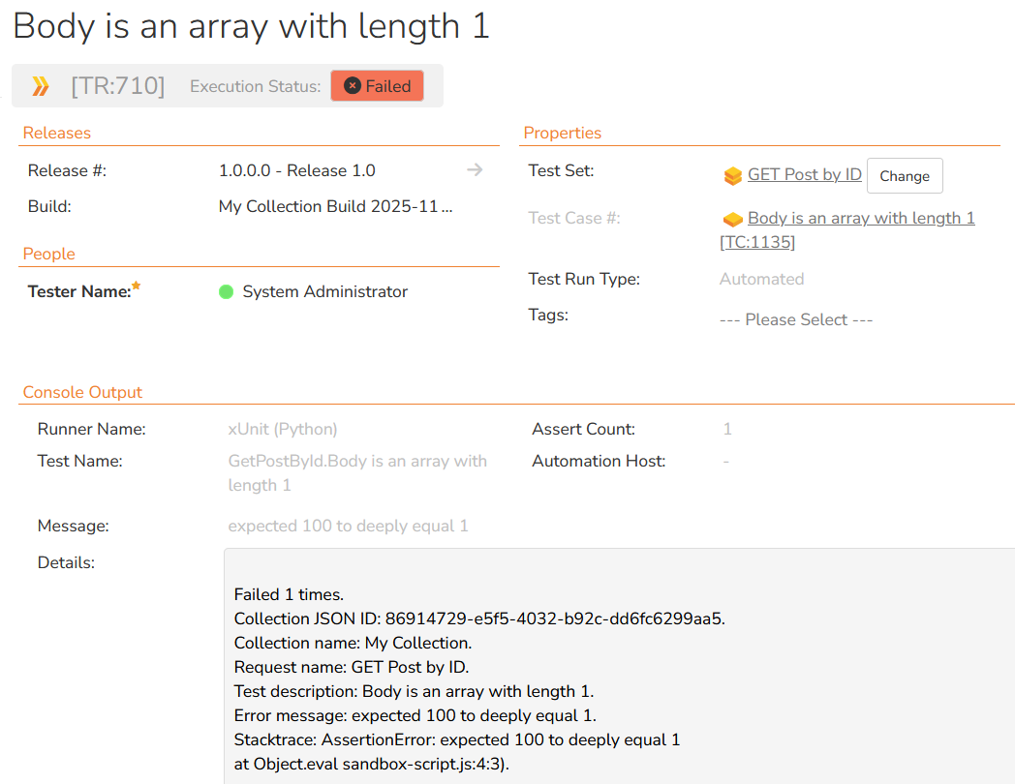Image resolution: width=1015 pixels, height=784 pixels.
Task: Collapse the Releases section header
Action: pyautogui.click(x=57, y=133)
